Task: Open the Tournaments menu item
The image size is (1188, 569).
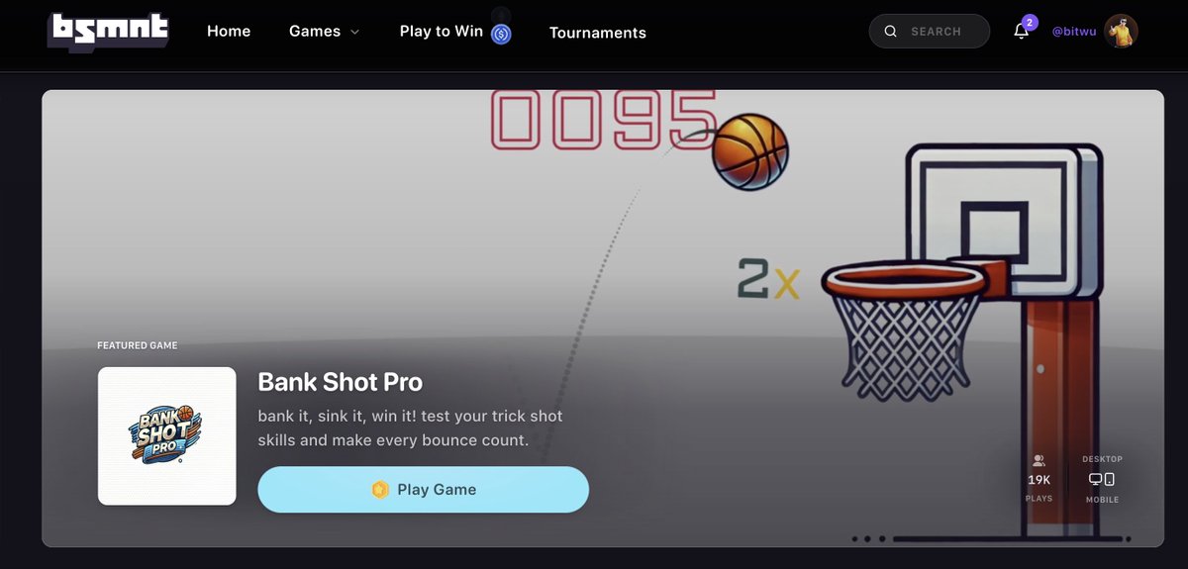Action: 598,33
